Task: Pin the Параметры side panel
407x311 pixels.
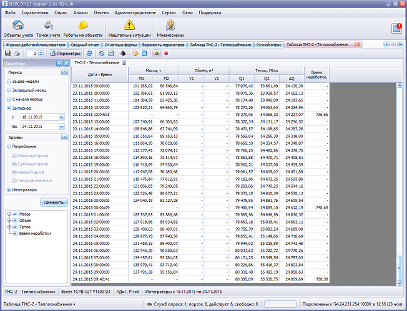Action: pos(59,63)
